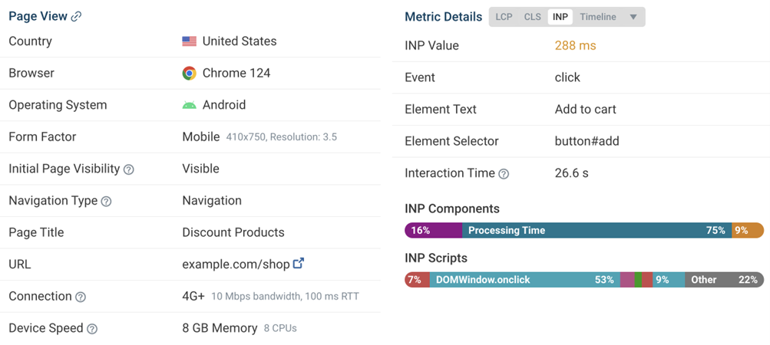770x345 pixels.
Task: Click the United States flag icon
Action: click(189, 41)
